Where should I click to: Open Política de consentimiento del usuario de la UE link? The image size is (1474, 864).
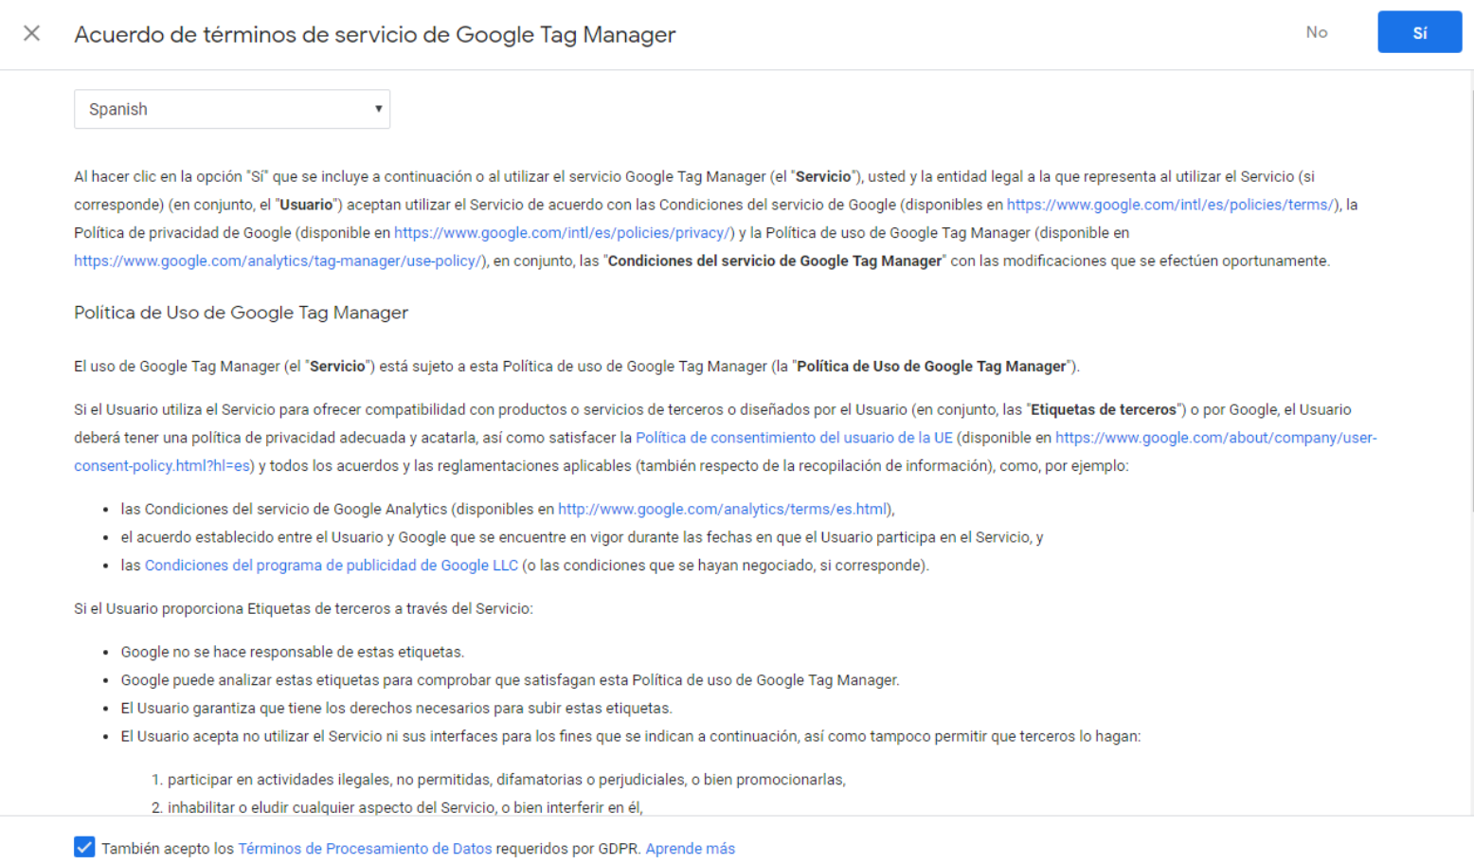(794, 438)
